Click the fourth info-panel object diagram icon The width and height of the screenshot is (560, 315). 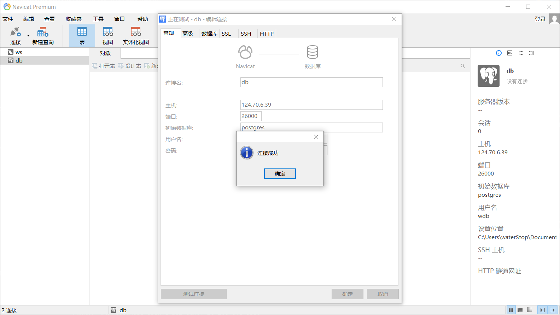point(531,53)
